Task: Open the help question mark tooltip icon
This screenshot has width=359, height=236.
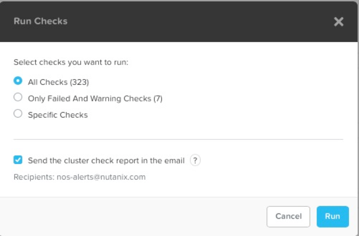Action: (x=195, y=160)
